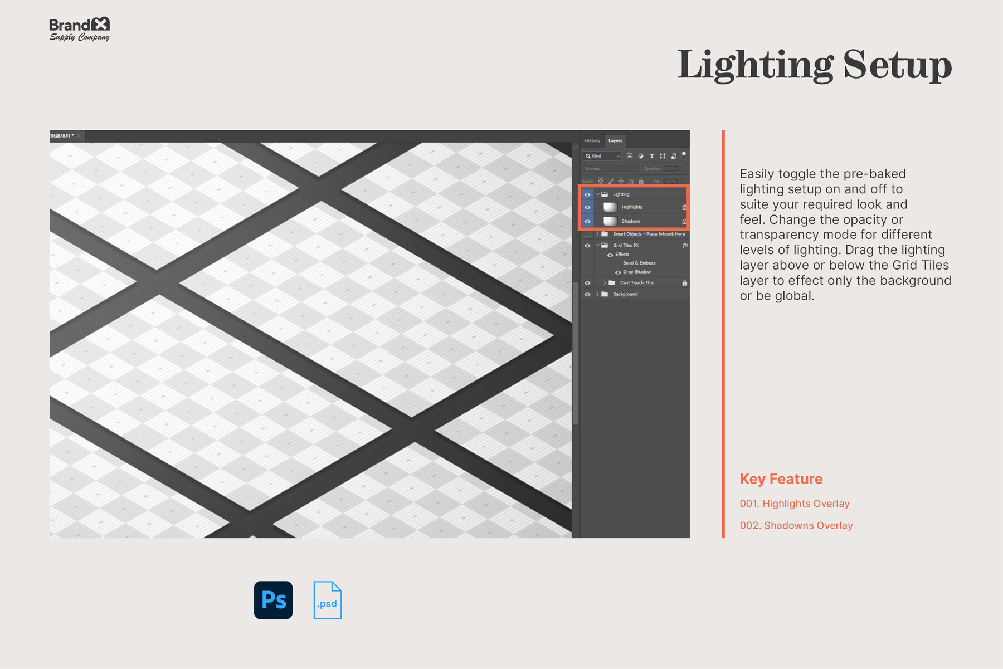Switch to the History tab
This screenshot has width=1003, height=669.
coord(592,140)
